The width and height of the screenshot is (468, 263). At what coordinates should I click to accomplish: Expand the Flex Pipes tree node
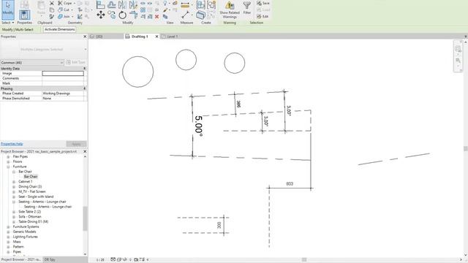pyautogui.click(x=8, y=156)
